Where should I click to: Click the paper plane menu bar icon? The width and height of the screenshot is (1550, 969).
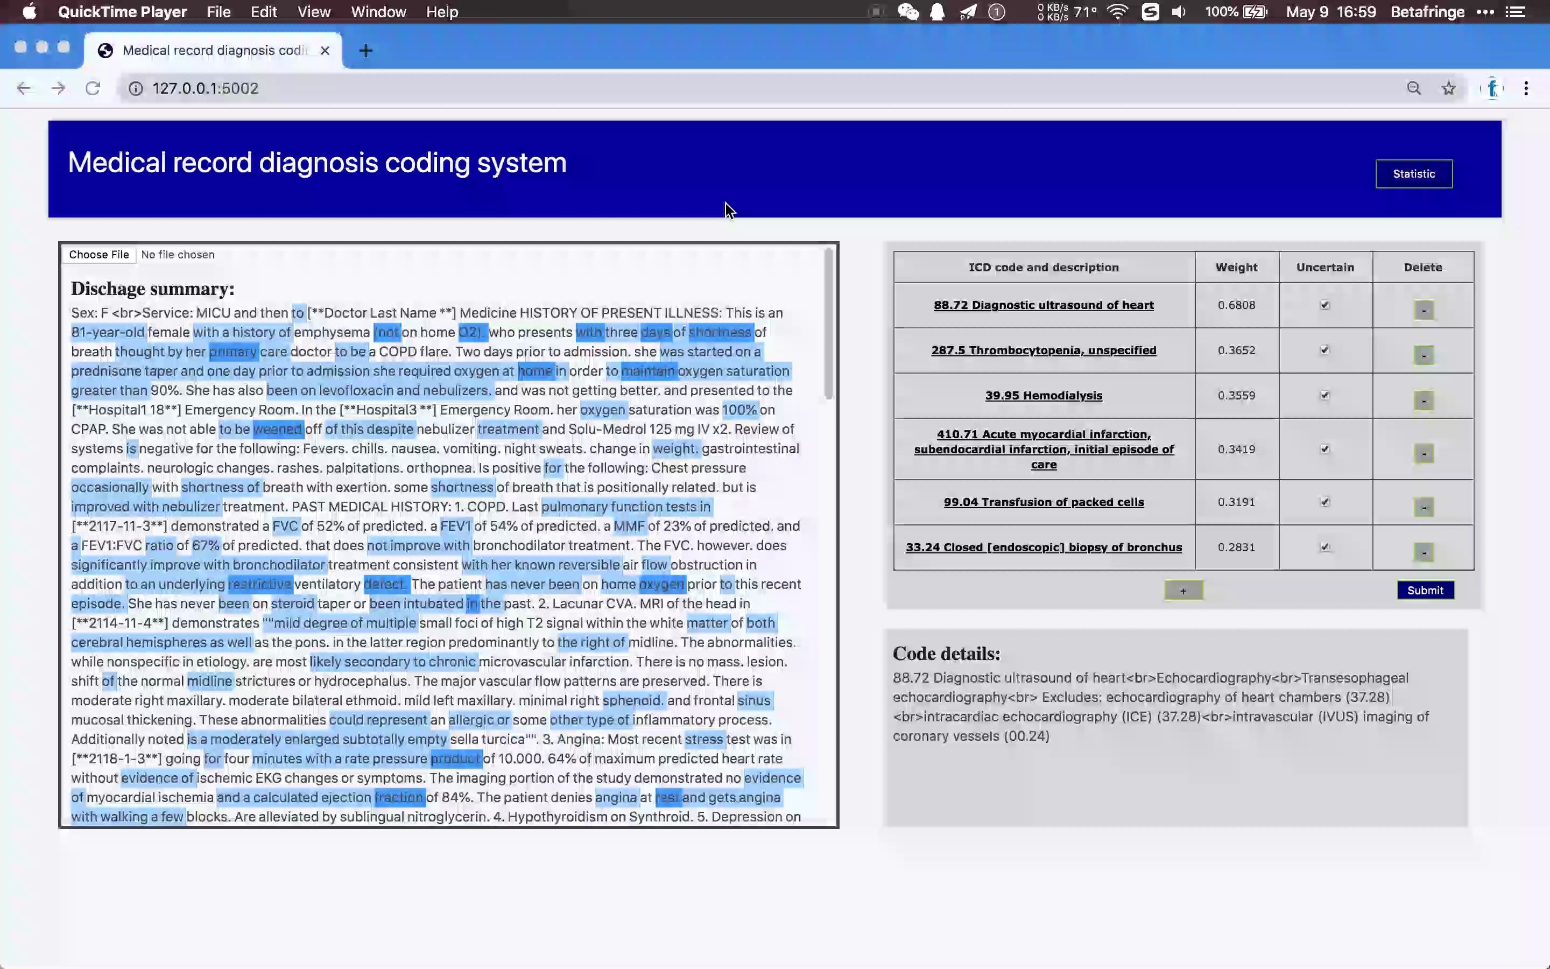[x=968, y=11]
